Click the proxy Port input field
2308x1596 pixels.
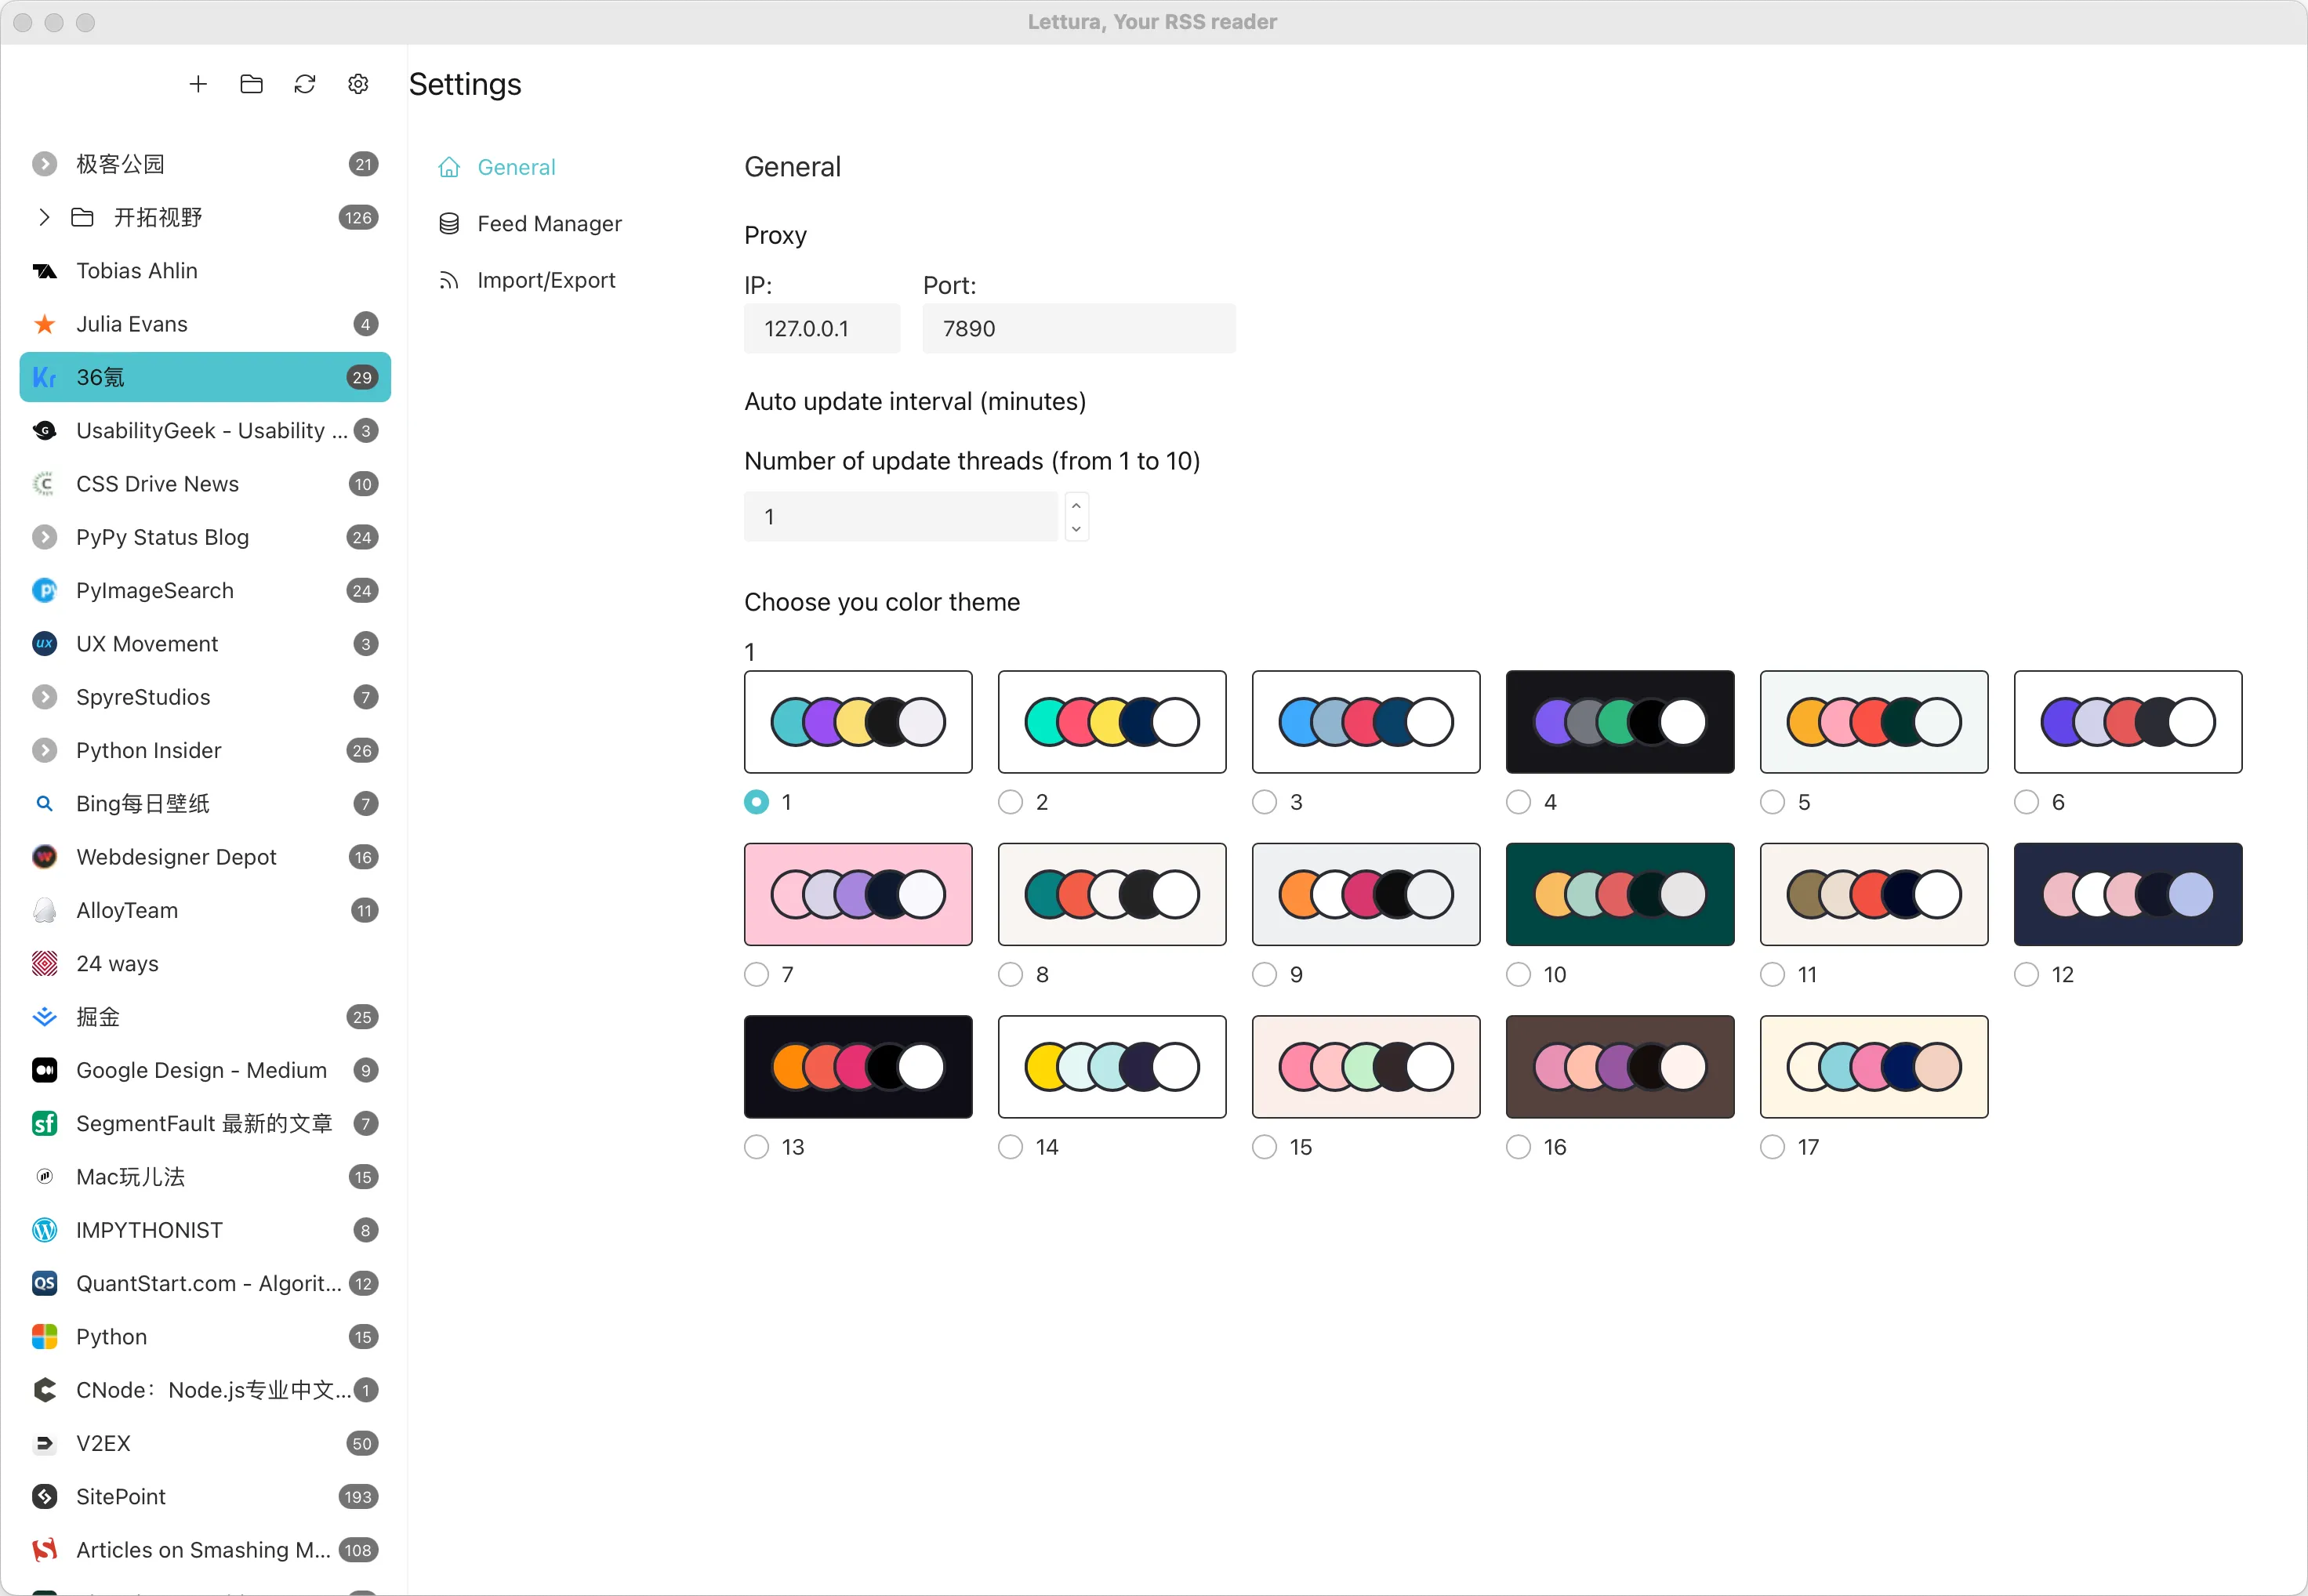pos(1078,329)
